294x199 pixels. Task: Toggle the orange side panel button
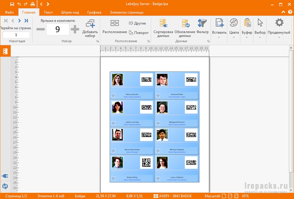(5, 51)
